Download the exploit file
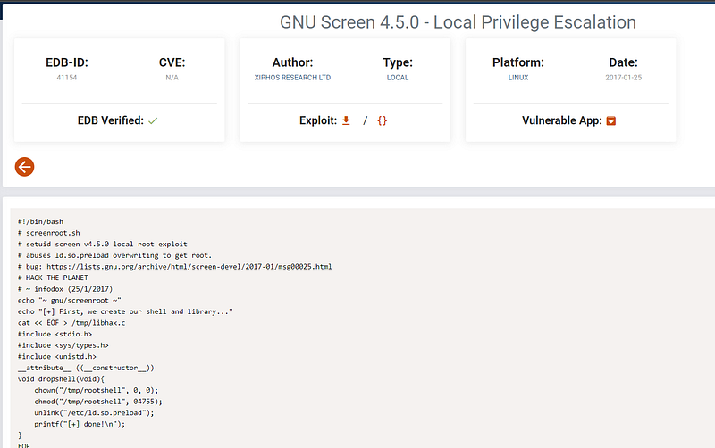 (x=346, y=120)
